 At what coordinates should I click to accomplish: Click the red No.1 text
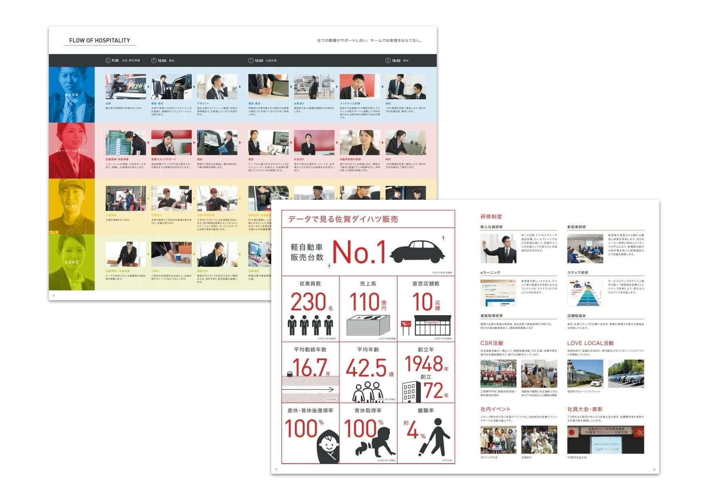[359, 252]
